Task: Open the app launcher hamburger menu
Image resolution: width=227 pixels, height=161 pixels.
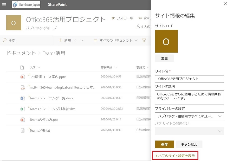Action: [x=4, y=4]
